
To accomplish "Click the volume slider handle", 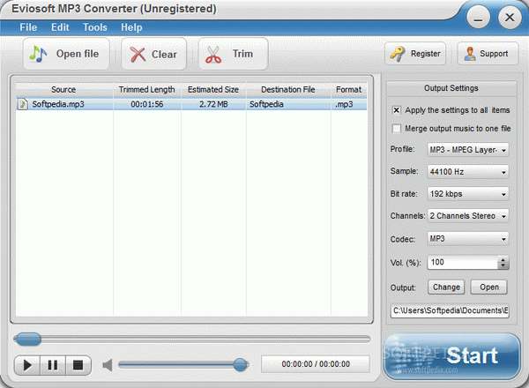I will coord(240,365).
